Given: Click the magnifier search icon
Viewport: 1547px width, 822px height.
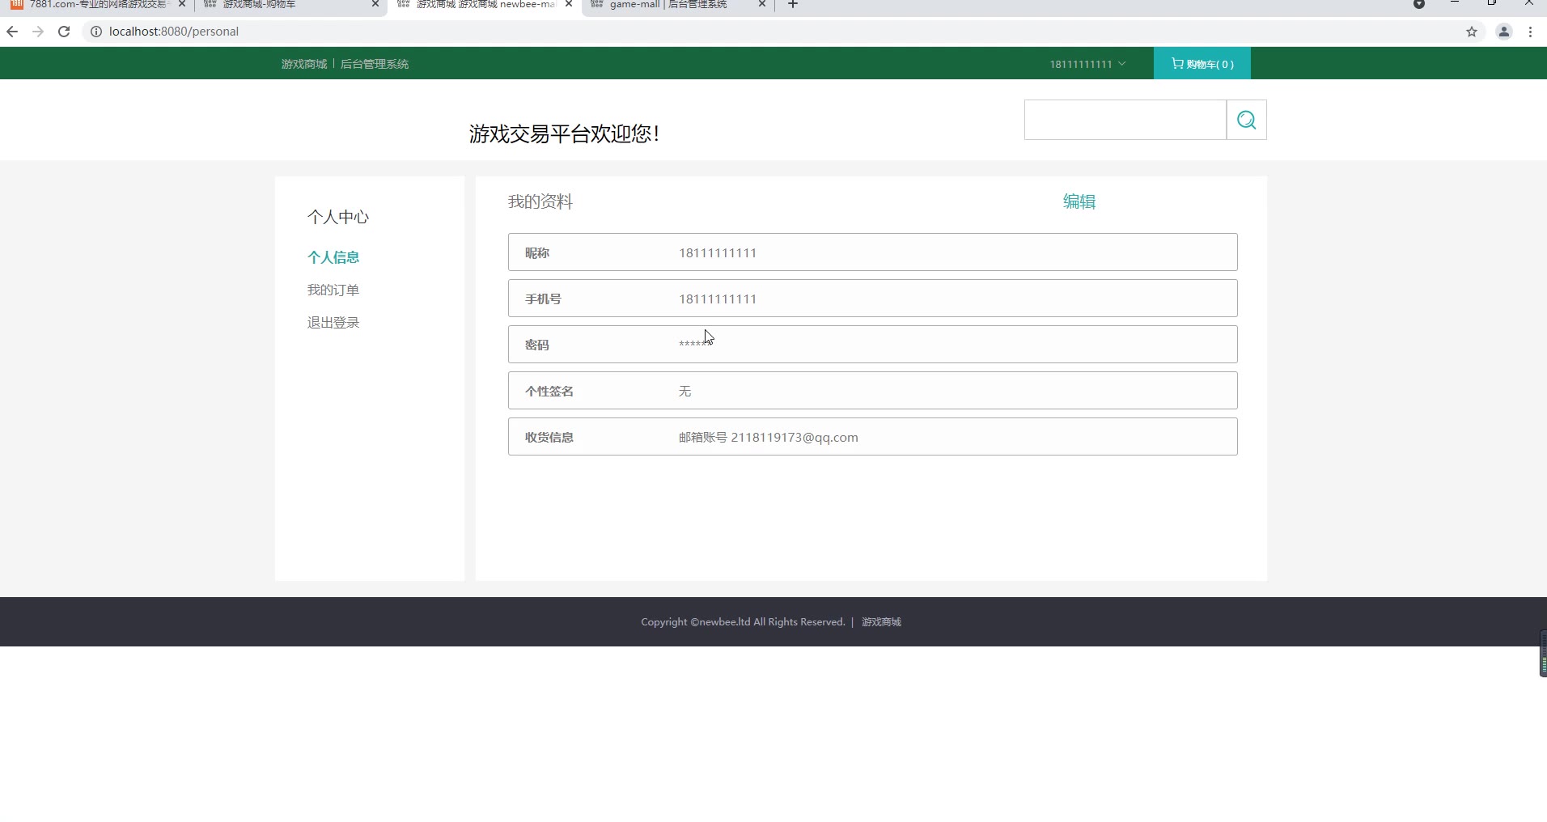Looking at the screenshot, I should tap(1246, 121).
